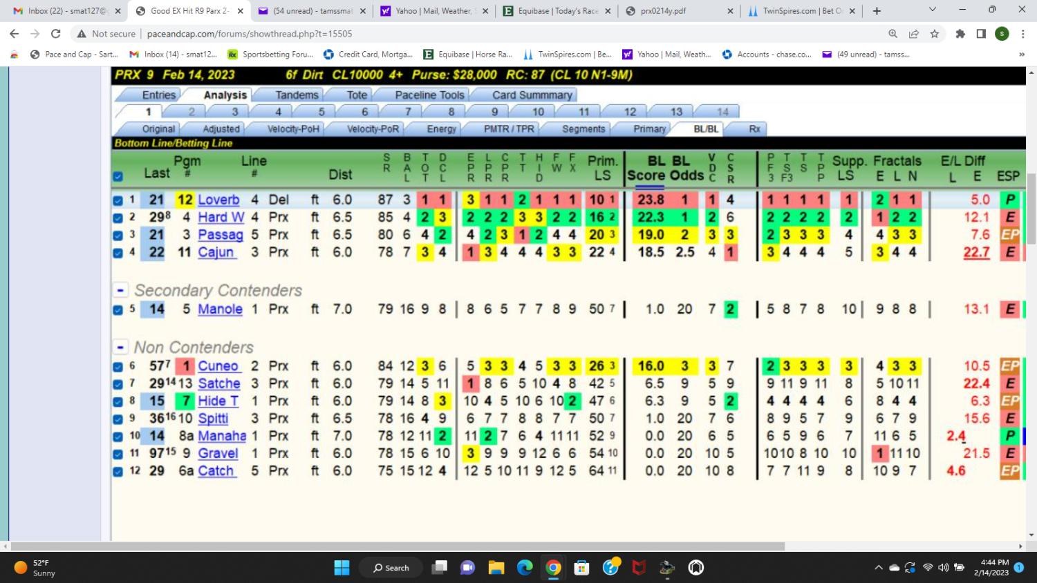Open the Loverb horse link

(x=218, y=200)
